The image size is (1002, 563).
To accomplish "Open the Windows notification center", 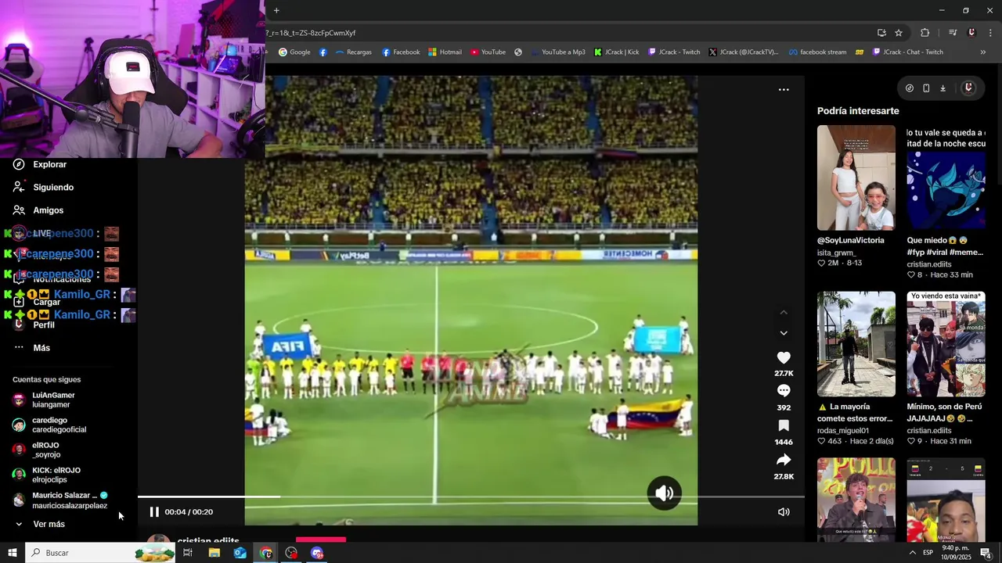I will click(x=986, y=553).
